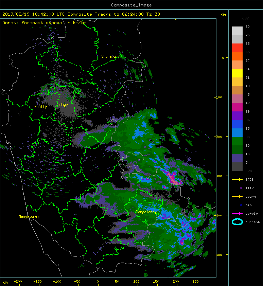Screen dimensions: 263x286
Task: Click the yellow 67CB track arrow
Action: (237, 179)
